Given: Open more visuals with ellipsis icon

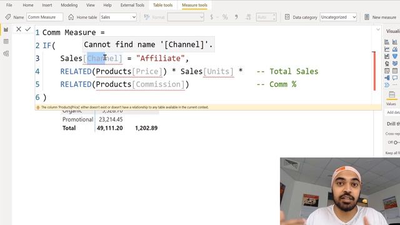Looking at the screenshot, I should click(x=395, y=85).
